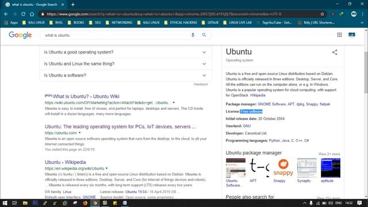Click the Google search input field
This screenshot has height=207, width=368.
[116, 35]
